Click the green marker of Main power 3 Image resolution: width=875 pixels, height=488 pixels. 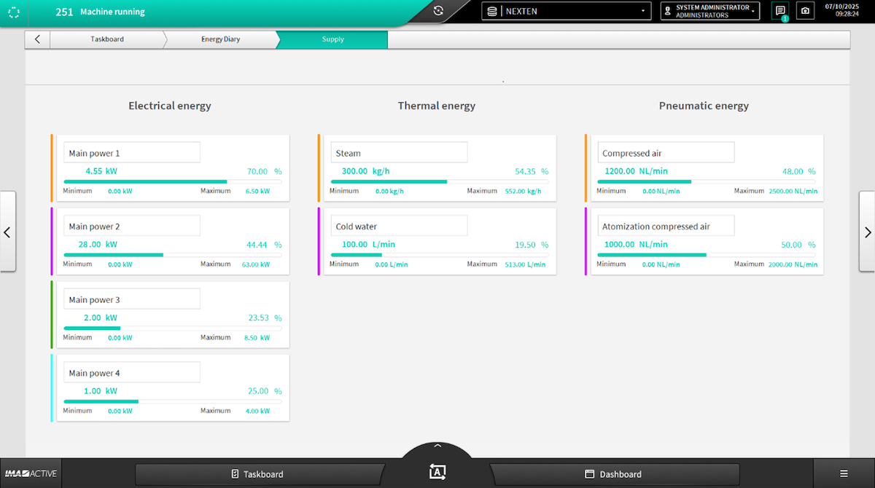[x=52, y=315]
